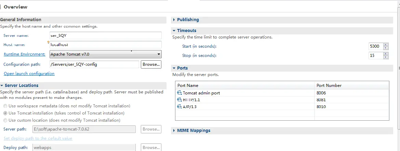Open the Runtime Environment dropdown
Image resolution: width=400 pixels, height=151 pixels.
point(106,54)
